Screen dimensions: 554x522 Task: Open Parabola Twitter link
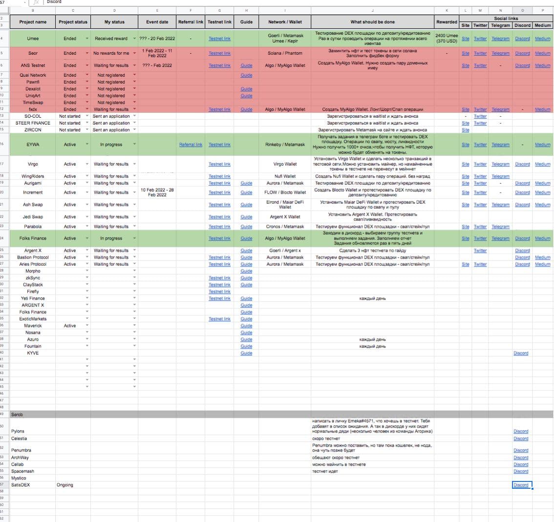point(480,226)
